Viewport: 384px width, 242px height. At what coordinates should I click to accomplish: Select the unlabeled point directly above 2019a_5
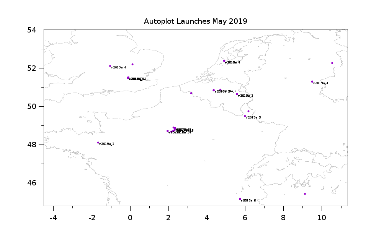(248, 111)
